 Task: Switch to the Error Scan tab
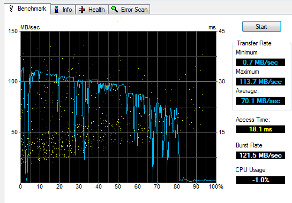(129, 10)
